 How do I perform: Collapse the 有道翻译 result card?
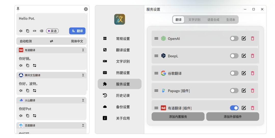click(83, 50)
